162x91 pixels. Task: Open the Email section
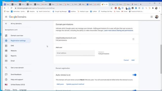click(x=13, y=61)
